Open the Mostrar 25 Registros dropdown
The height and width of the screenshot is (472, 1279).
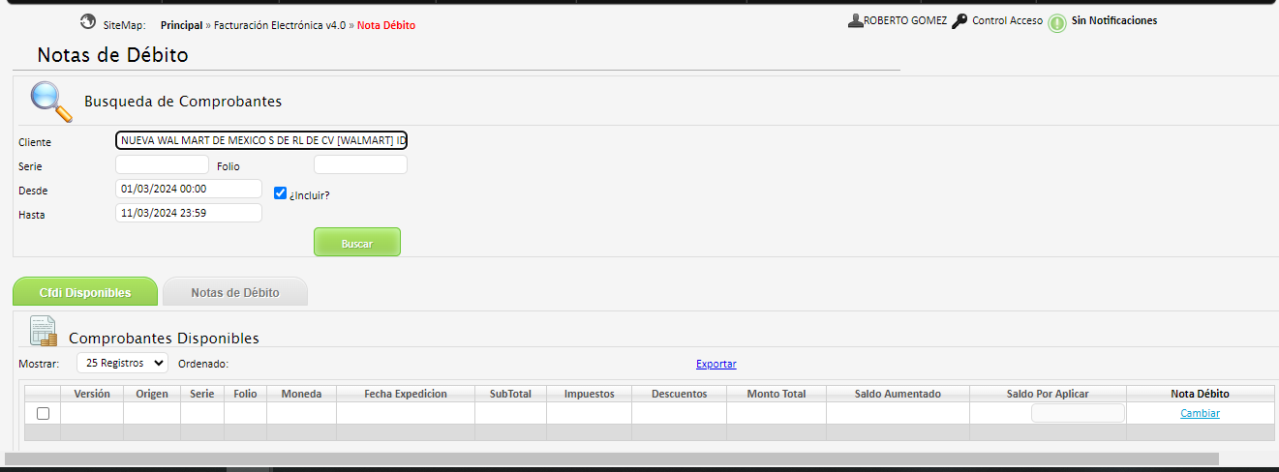(x=122, y=363)
